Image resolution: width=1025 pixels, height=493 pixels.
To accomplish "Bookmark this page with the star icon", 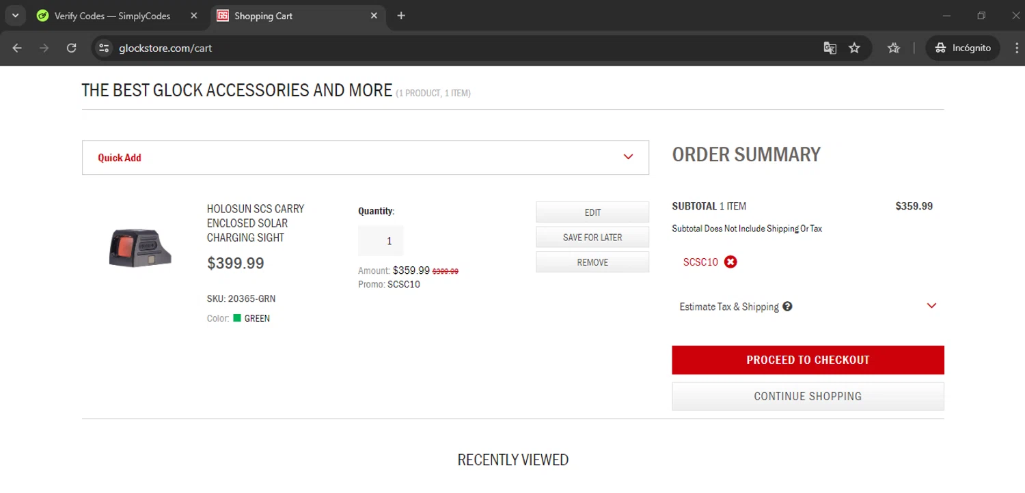I will [x=854, y=48].
